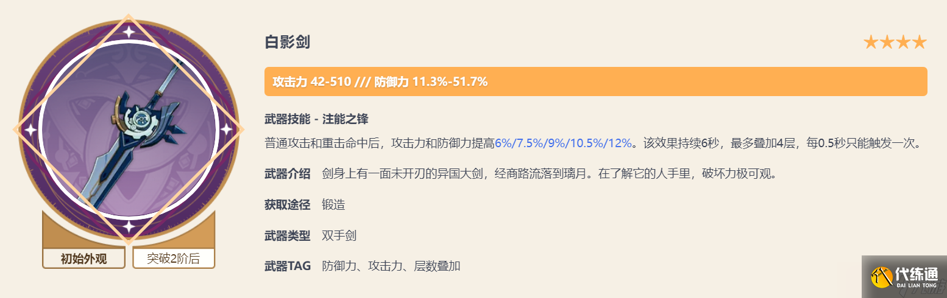Viewport: 947px width, 298px height.
Task: Click the 获取途径 label
Action: [287, 205]
